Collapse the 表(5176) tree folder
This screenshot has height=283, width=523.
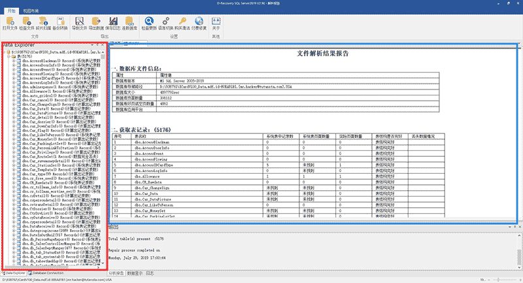[x=9, y=57]
